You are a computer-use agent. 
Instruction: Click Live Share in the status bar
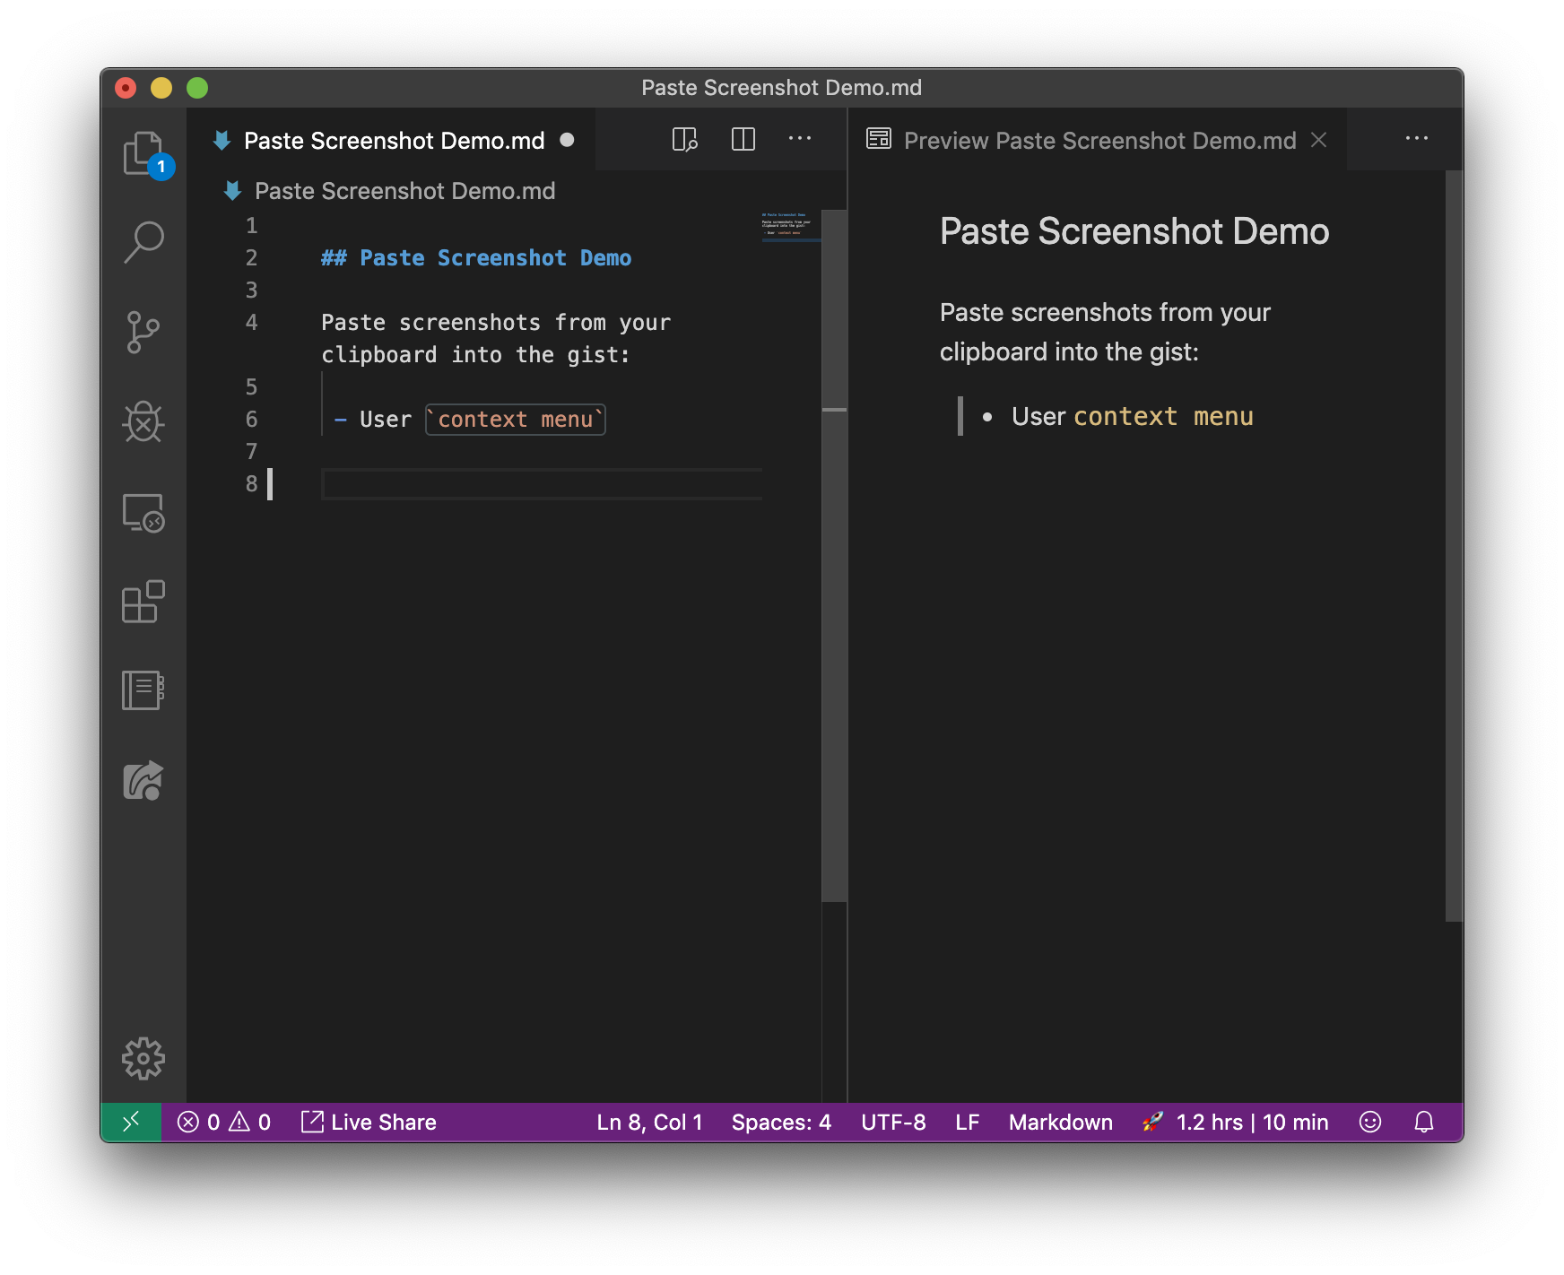tap(369, 1123)
